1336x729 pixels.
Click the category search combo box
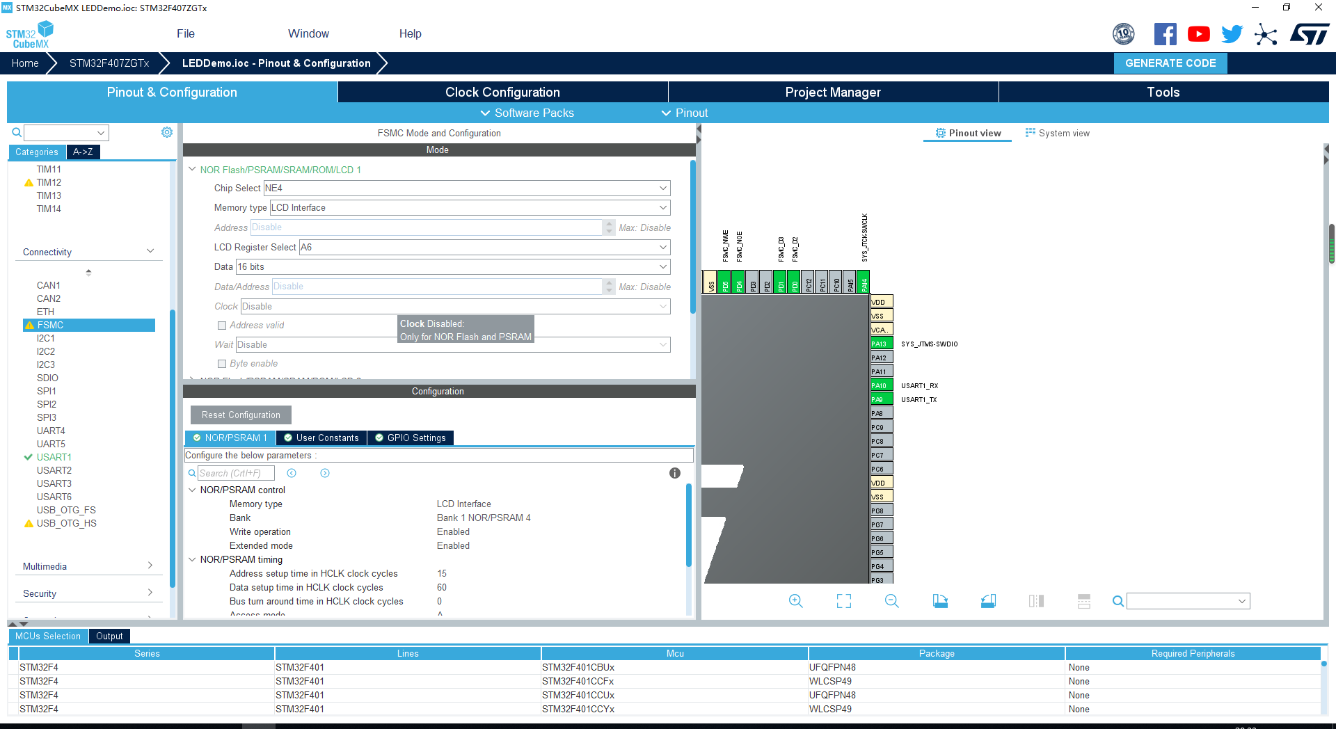click(66, 132)
